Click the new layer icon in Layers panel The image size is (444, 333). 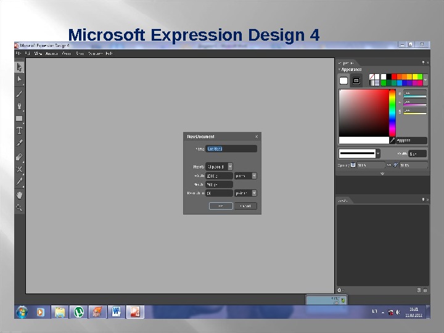pos(419,290)
